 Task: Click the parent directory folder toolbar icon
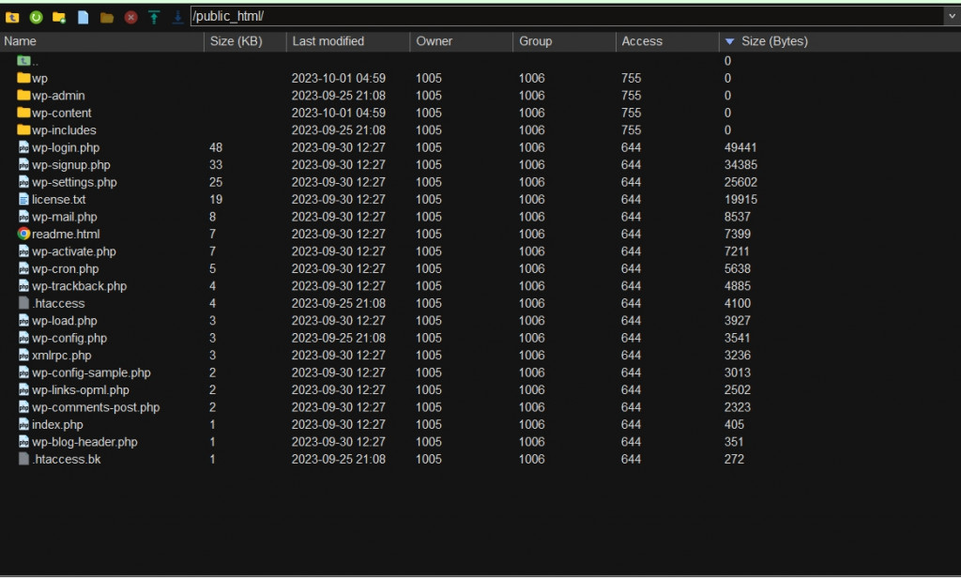(12, 17)
